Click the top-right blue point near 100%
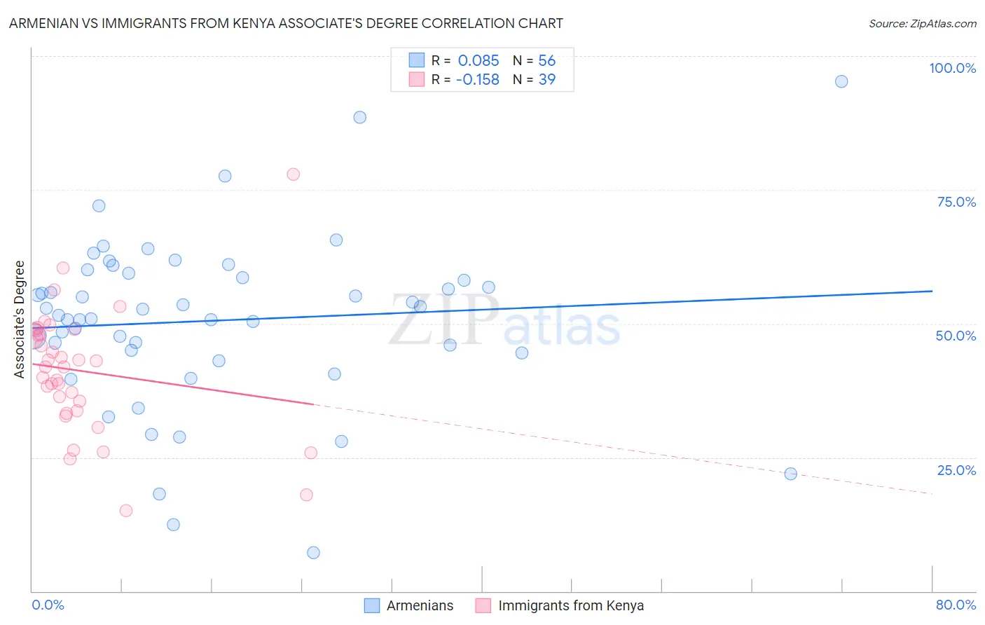This screenshot has width=985, height=625. 841,81
